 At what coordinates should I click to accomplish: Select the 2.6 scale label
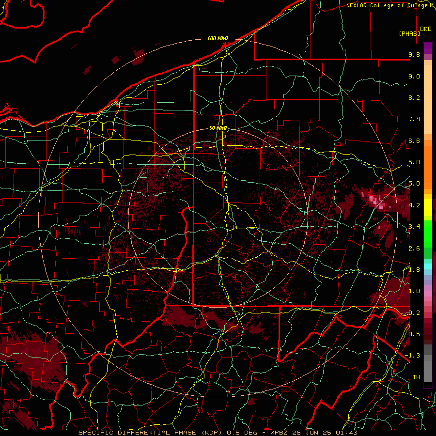414,248
